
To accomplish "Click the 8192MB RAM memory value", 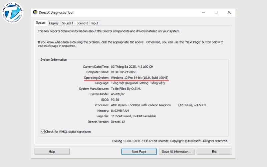I will coord(120,111).
